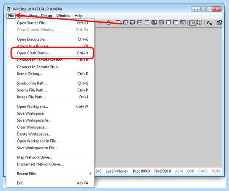The image size is (229, 191).
Task: Open the Command window toolbar icon
Action: click(x=118, y=23)
